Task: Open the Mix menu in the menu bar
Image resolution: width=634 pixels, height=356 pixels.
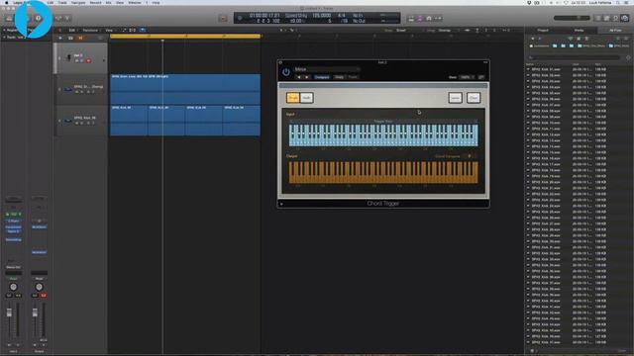Action: click(108, 2)
